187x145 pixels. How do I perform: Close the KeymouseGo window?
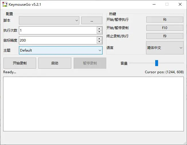tap(180, 4)
